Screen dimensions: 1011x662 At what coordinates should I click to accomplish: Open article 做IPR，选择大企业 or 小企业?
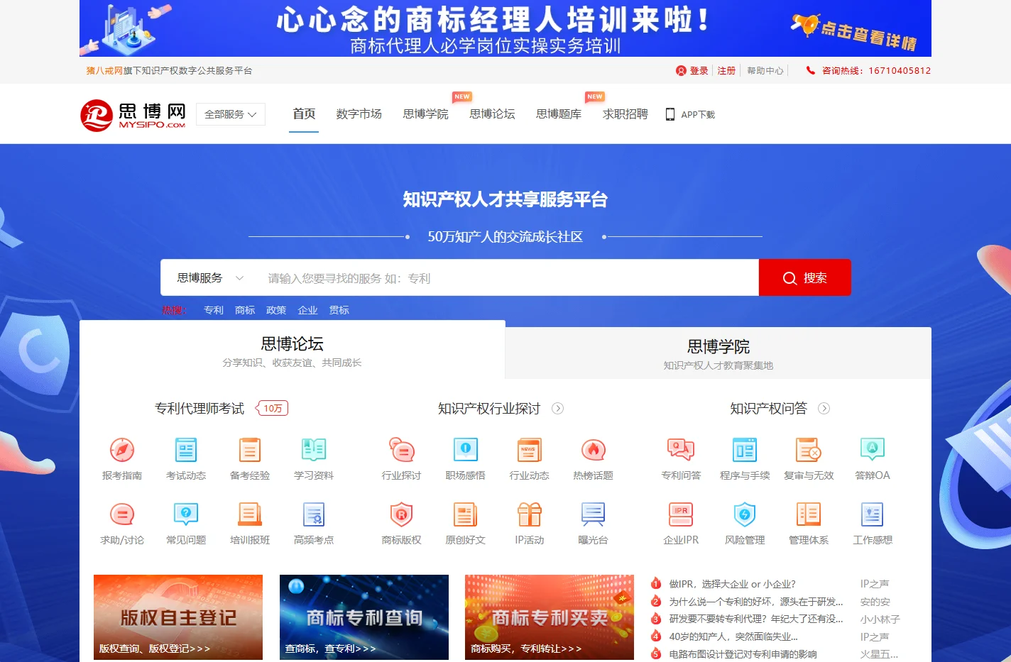click(732, 584)
